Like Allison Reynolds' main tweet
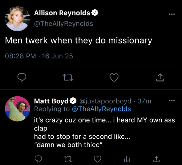 click(114, 77)
